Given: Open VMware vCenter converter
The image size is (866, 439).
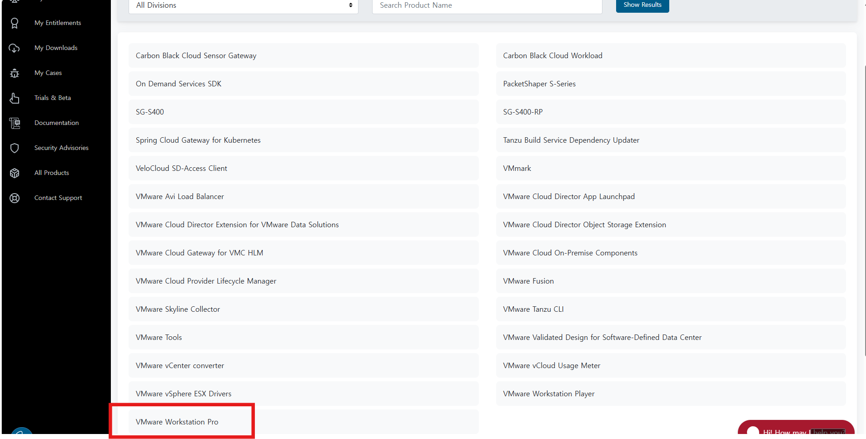Looking at the screenshot, I should pyautogui.click(x=304, y=365).
